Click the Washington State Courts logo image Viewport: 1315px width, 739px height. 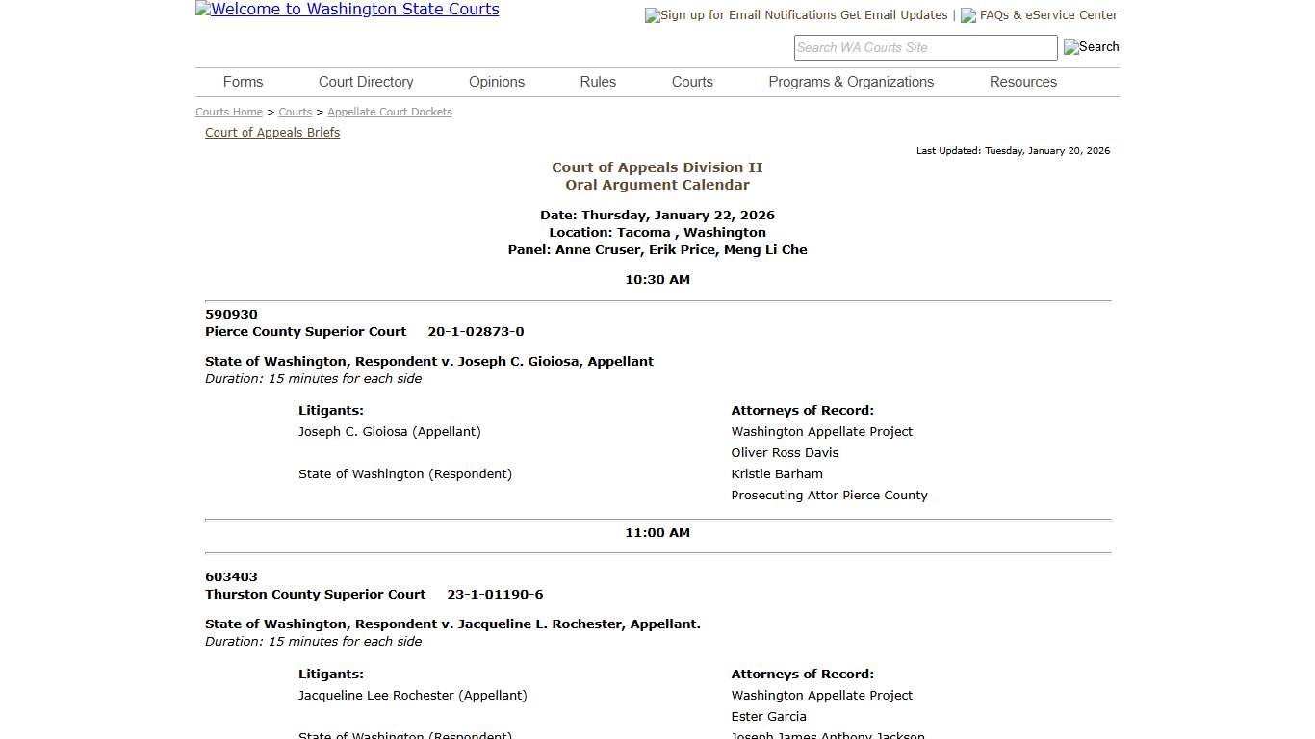point(347,9)
